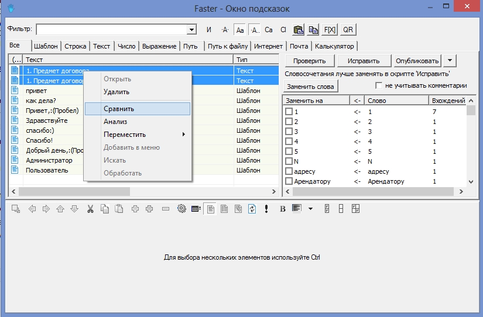Select the 'Администратор' row in the list
483x317 pixels.
(144, 160)
